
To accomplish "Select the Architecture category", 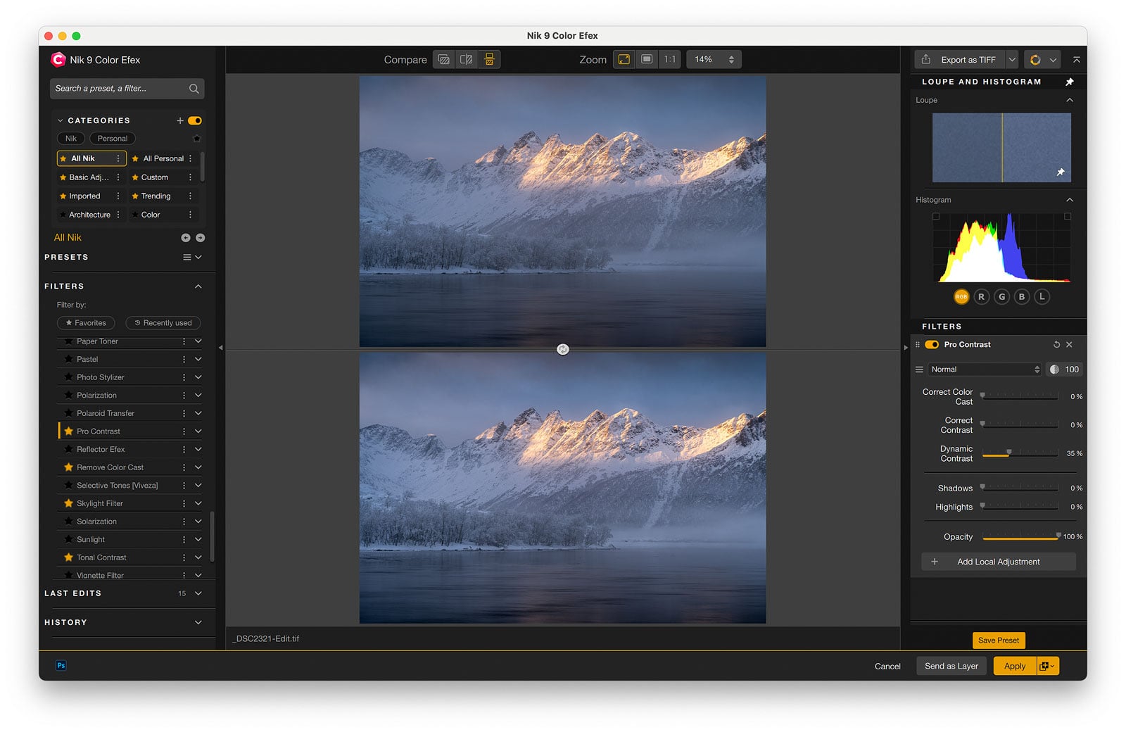I will click(x=89, y=215).
